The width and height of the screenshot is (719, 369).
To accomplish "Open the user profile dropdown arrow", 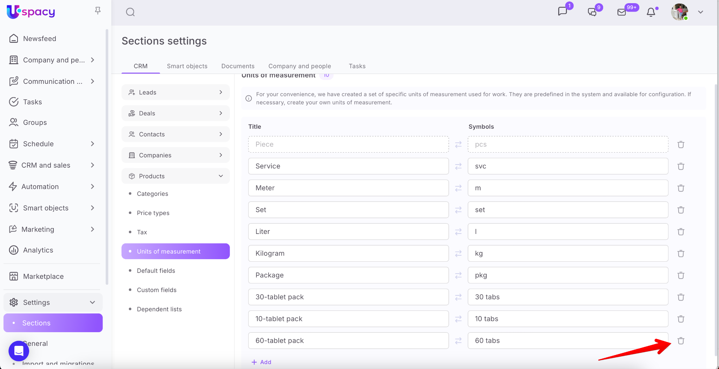I will (700, 12).
